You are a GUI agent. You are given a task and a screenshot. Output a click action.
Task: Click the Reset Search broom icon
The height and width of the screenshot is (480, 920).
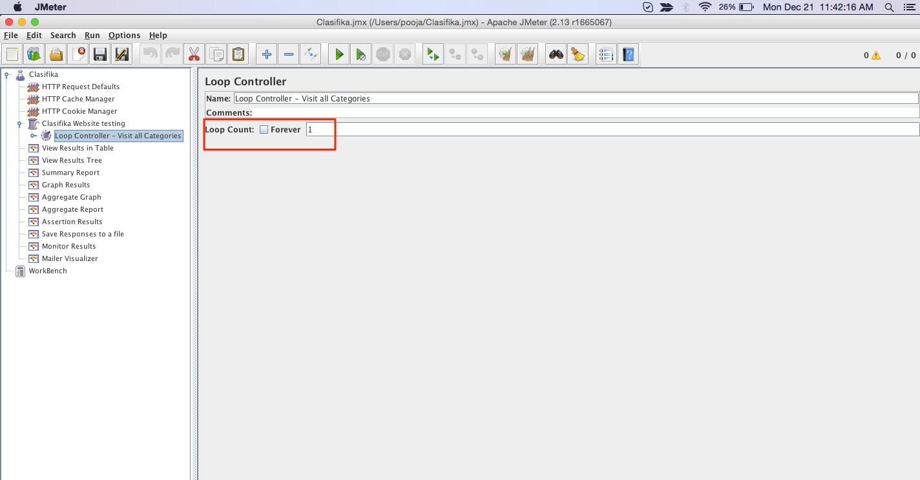578,55
